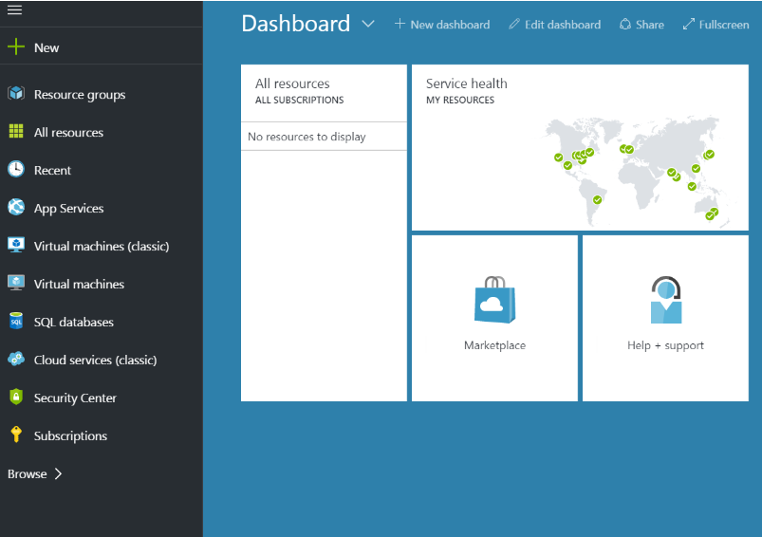Click the Virtual machines (classic) monitor icon
The image size is (762, 537).
pos(16,245)
